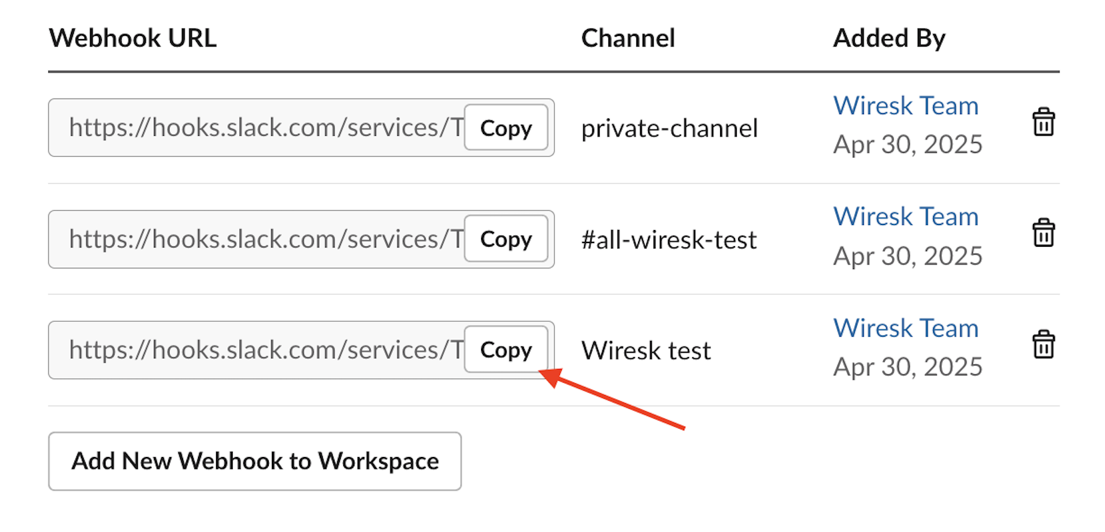Click the 'Channel' column header

point(628,38)
